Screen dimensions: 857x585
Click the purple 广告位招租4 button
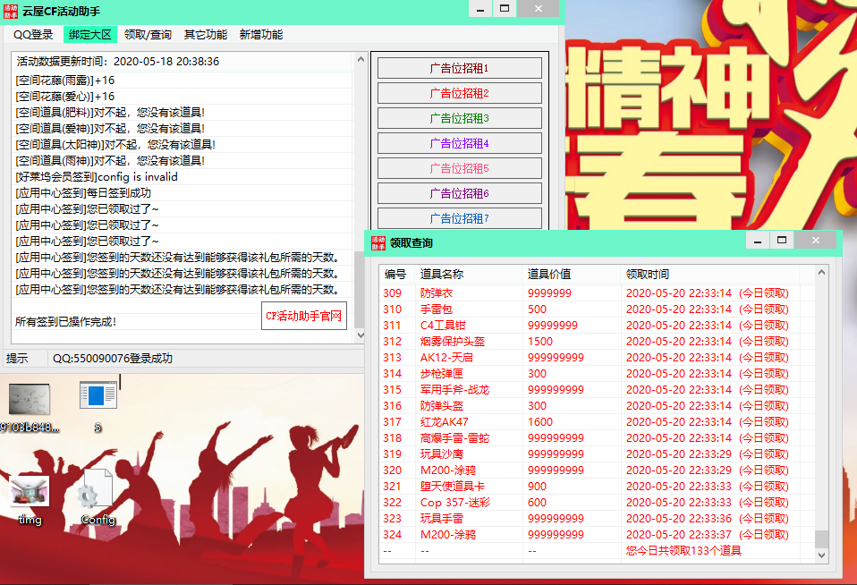[x=459, y=143]
